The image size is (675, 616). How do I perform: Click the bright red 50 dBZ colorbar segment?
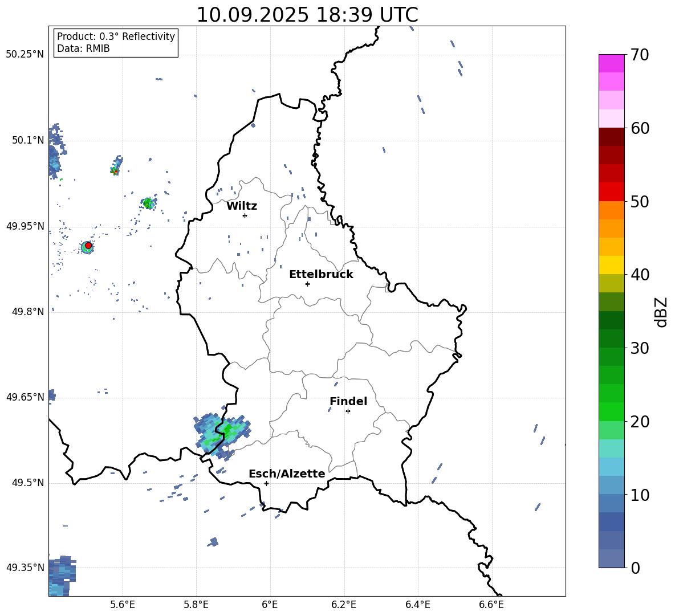point(611,191)
